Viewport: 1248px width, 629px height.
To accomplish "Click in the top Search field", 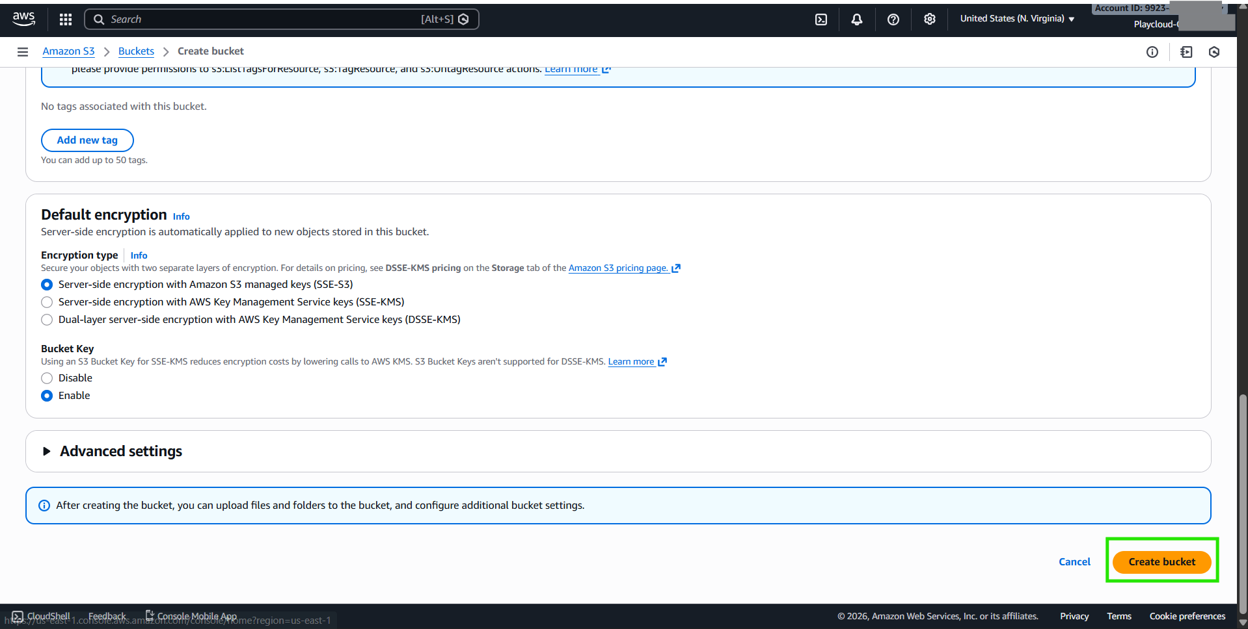I will (260, 19).
